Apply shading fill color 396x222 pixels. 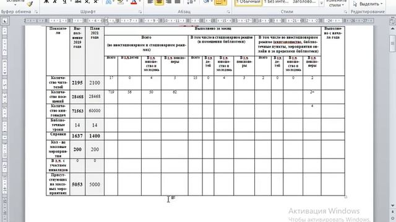tap(206, 2)
